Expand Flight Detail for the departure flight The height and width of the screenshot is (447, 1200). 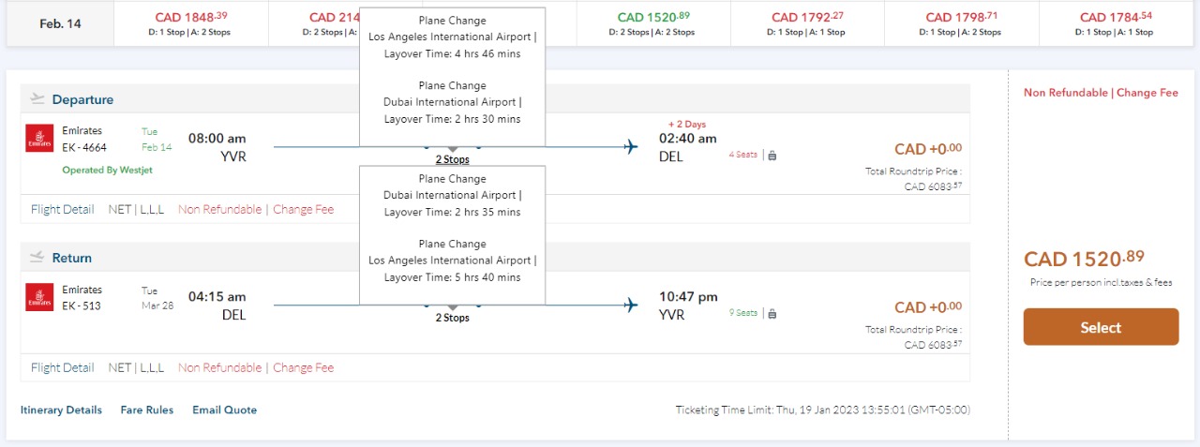(62, 209)
